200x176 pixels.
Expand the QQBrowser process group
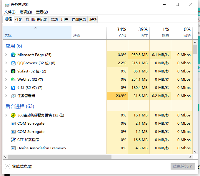6,63
